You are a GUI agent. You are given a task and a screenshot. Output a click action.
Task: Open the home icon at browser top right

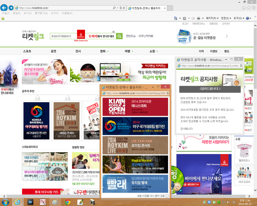click(244, 8)
